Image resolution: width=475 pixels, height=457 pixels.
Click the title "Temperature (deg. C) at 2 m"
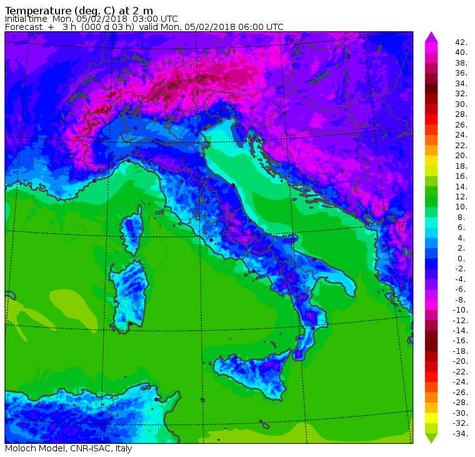(x=79, y=11)
